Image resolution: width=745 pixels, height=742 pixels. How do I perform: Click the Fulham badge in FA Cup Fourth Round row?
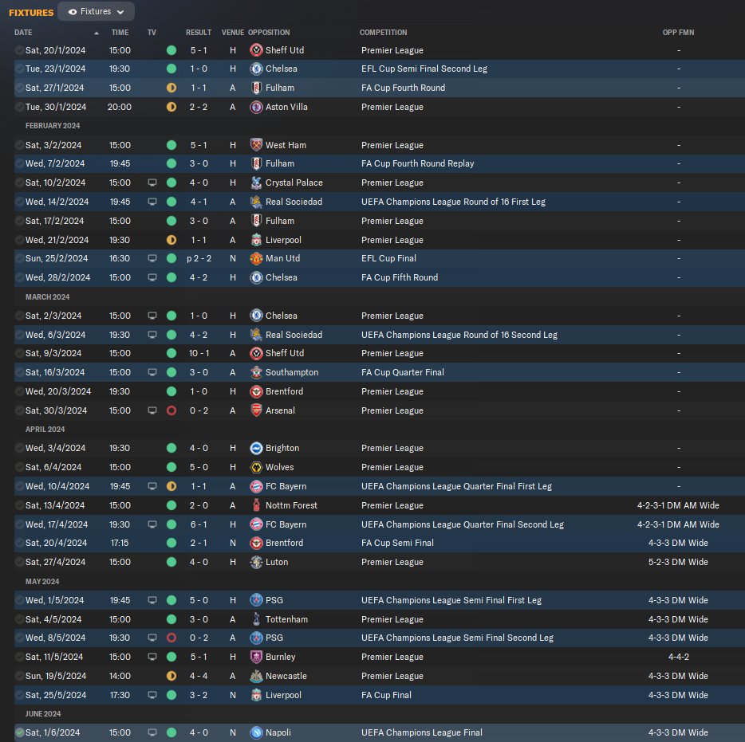pyautogui.click(x=256, y=88)
